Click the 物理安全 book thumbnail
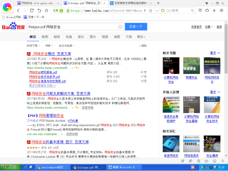This screenshot has width=228, height=171. click(x=191, y=65)
